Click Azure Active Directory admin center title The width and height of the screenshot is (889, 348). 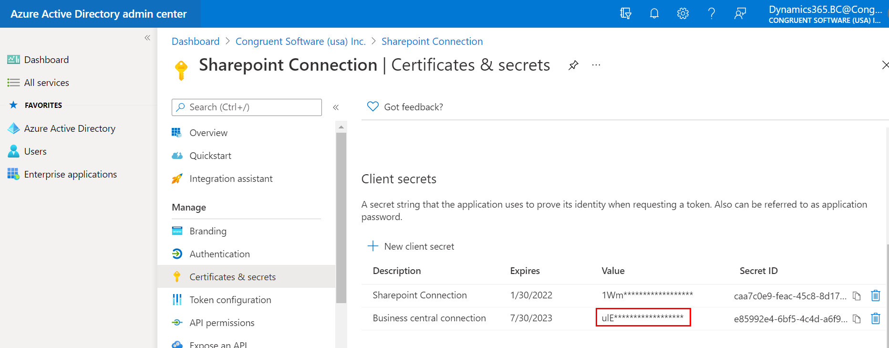pyautogui.click(x=99, y=14)
